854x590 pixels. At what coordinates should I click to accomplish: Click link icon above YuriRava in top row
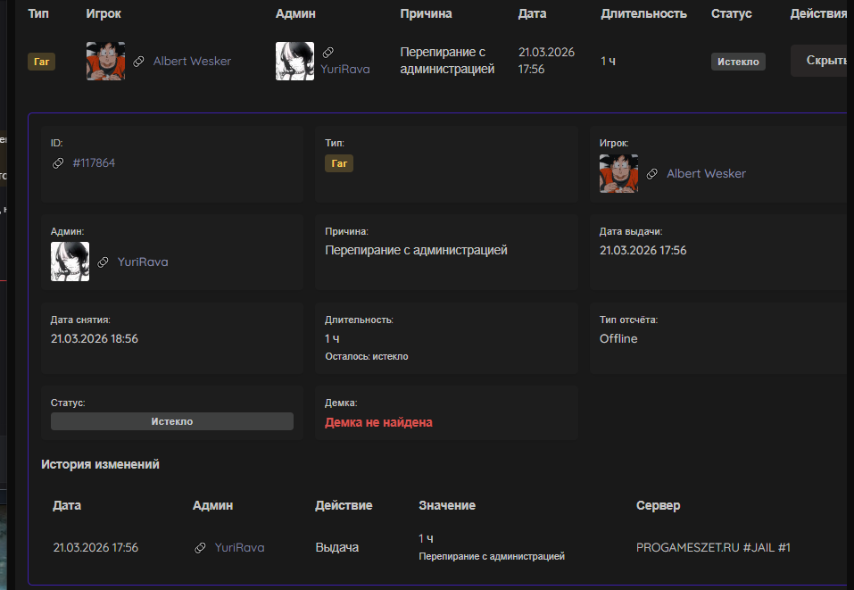click(x=328, y=54)
